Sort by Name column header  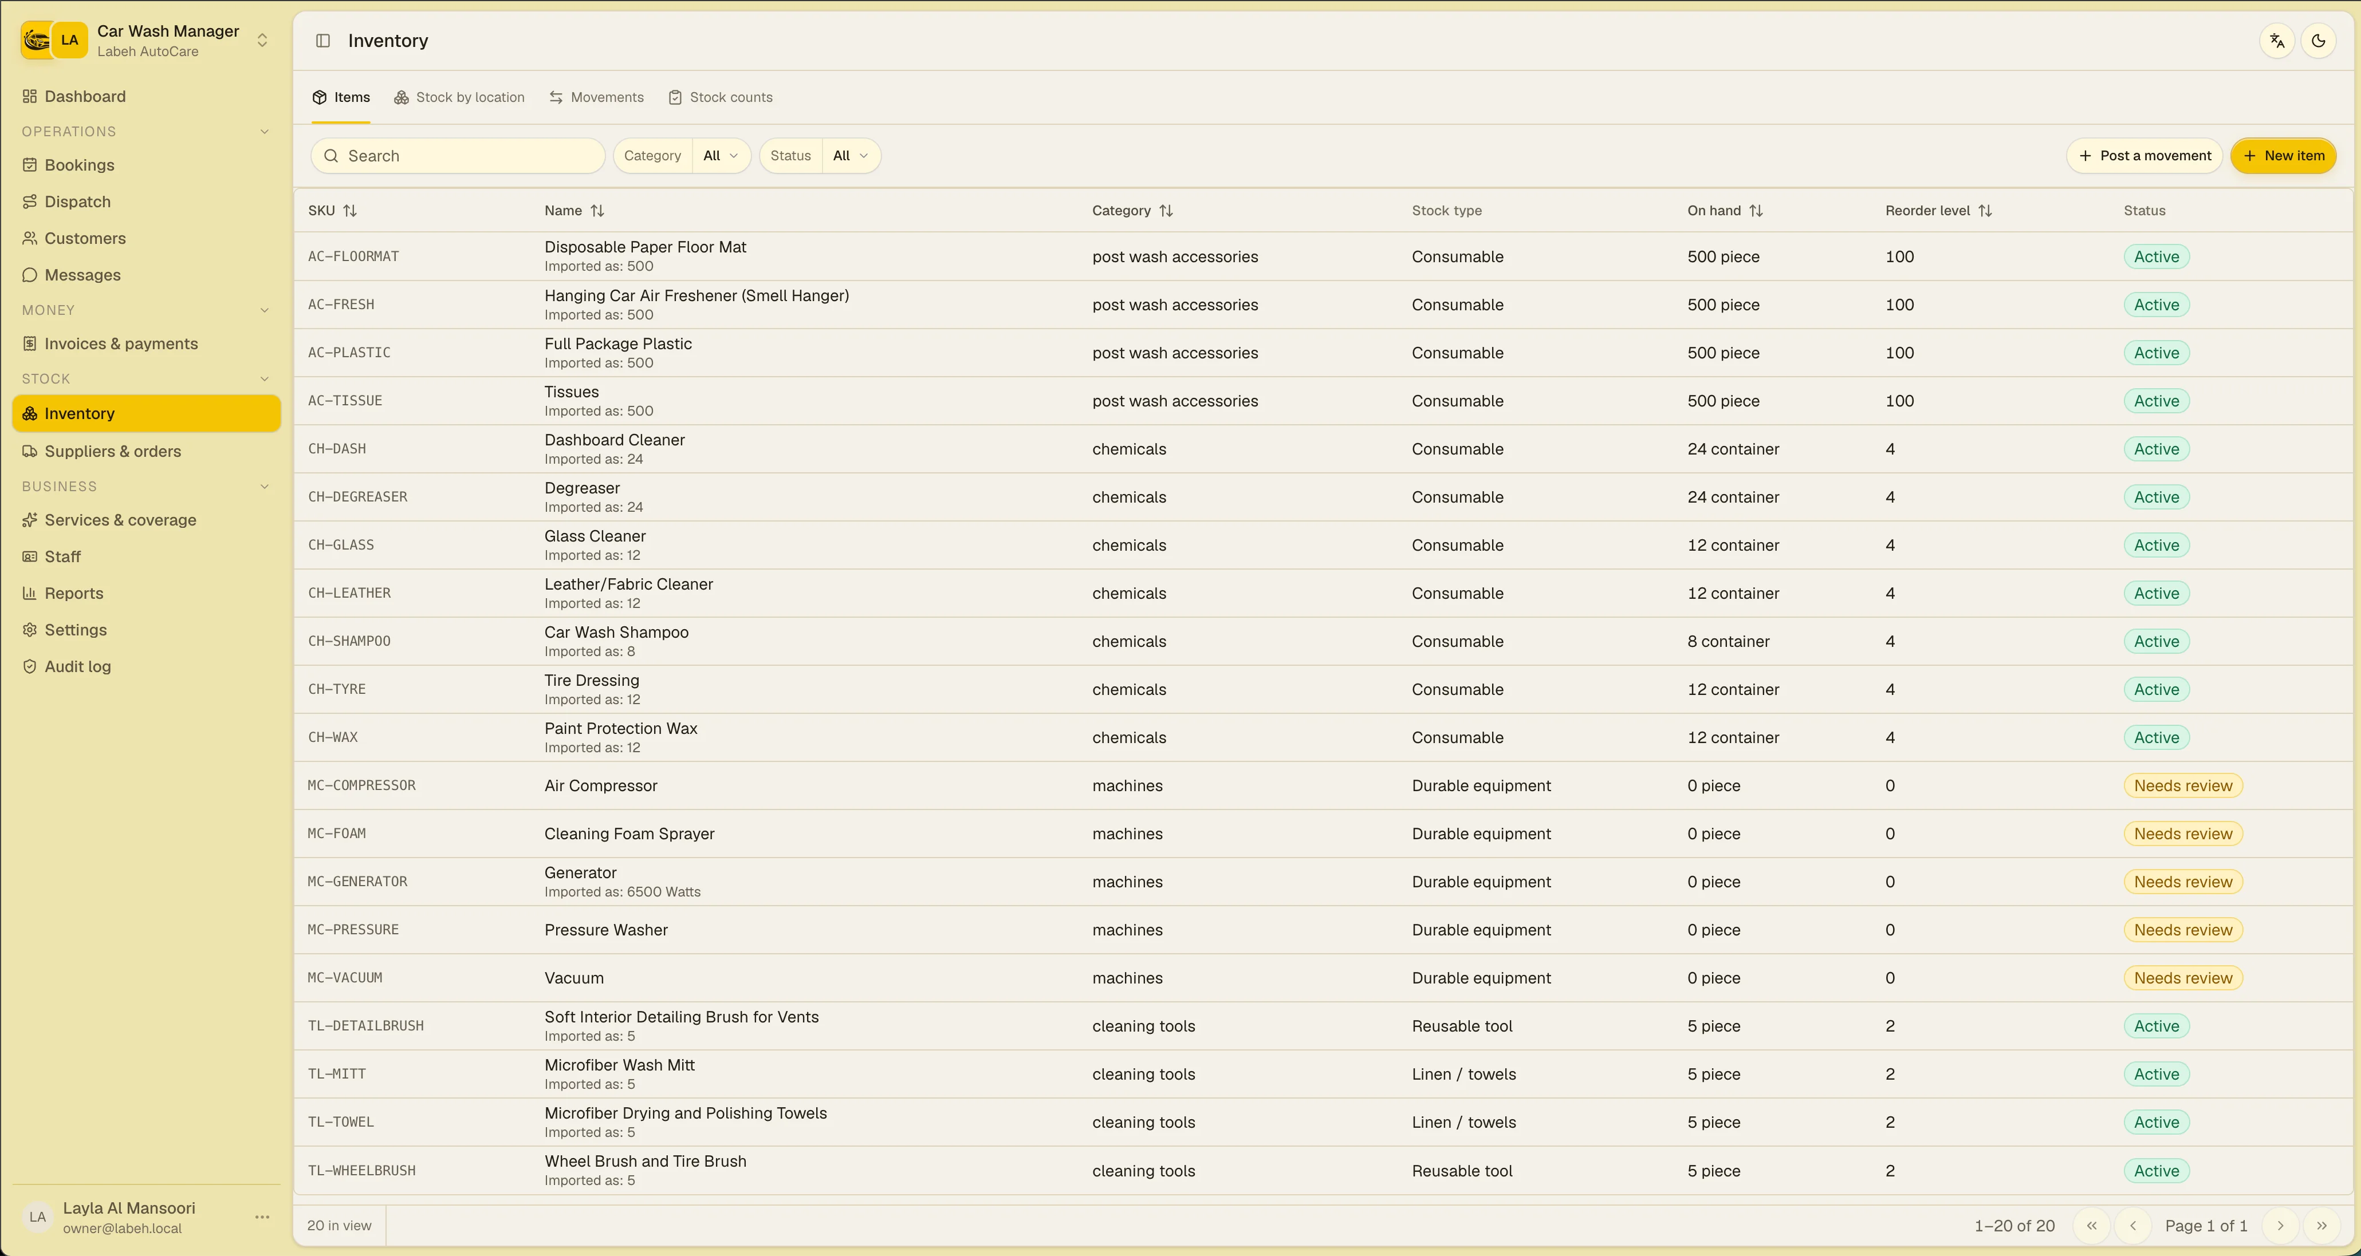coord(574,211)
